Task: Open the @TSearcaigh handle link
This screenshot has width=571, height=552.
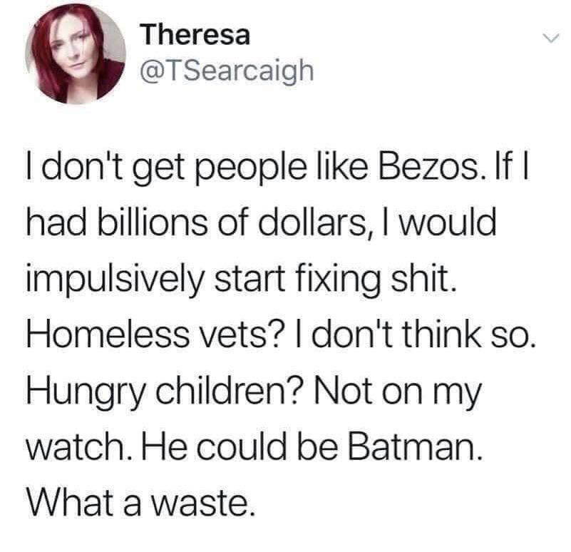Action: (227, 71)
